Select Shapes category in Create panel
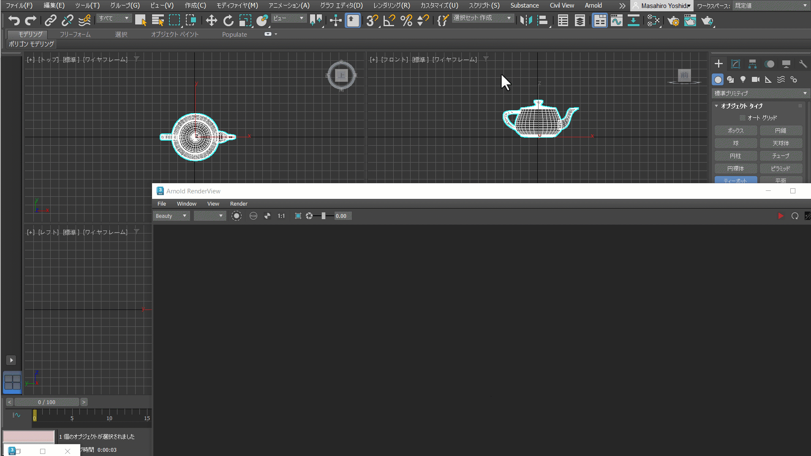811x456 pixels. click(730, 79)
